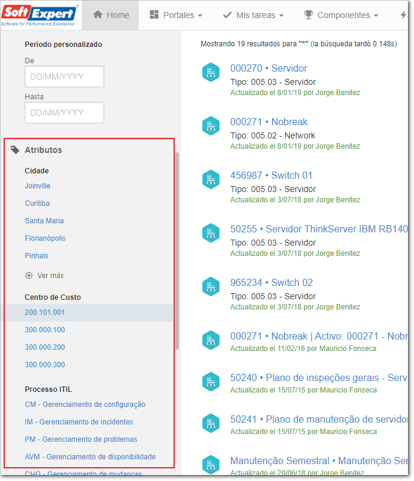The height and width of the screenshot is (481, 414).
Task: Click the icon for 50241 Plano de manutenção
Action: [x=211, y=423]
